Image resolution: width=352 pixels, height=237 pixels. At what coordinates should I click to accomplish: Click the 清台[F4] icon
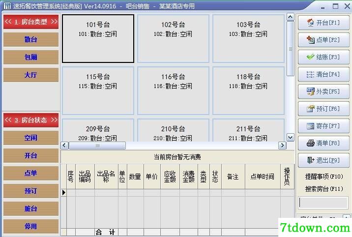pyautogui.click(x=311, y=74)
